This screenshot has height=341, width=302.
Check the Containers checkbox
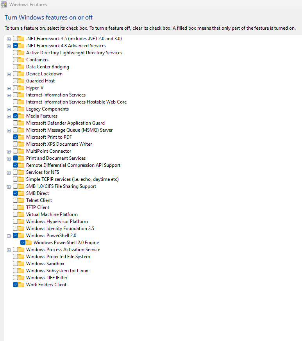click(16, 60)
